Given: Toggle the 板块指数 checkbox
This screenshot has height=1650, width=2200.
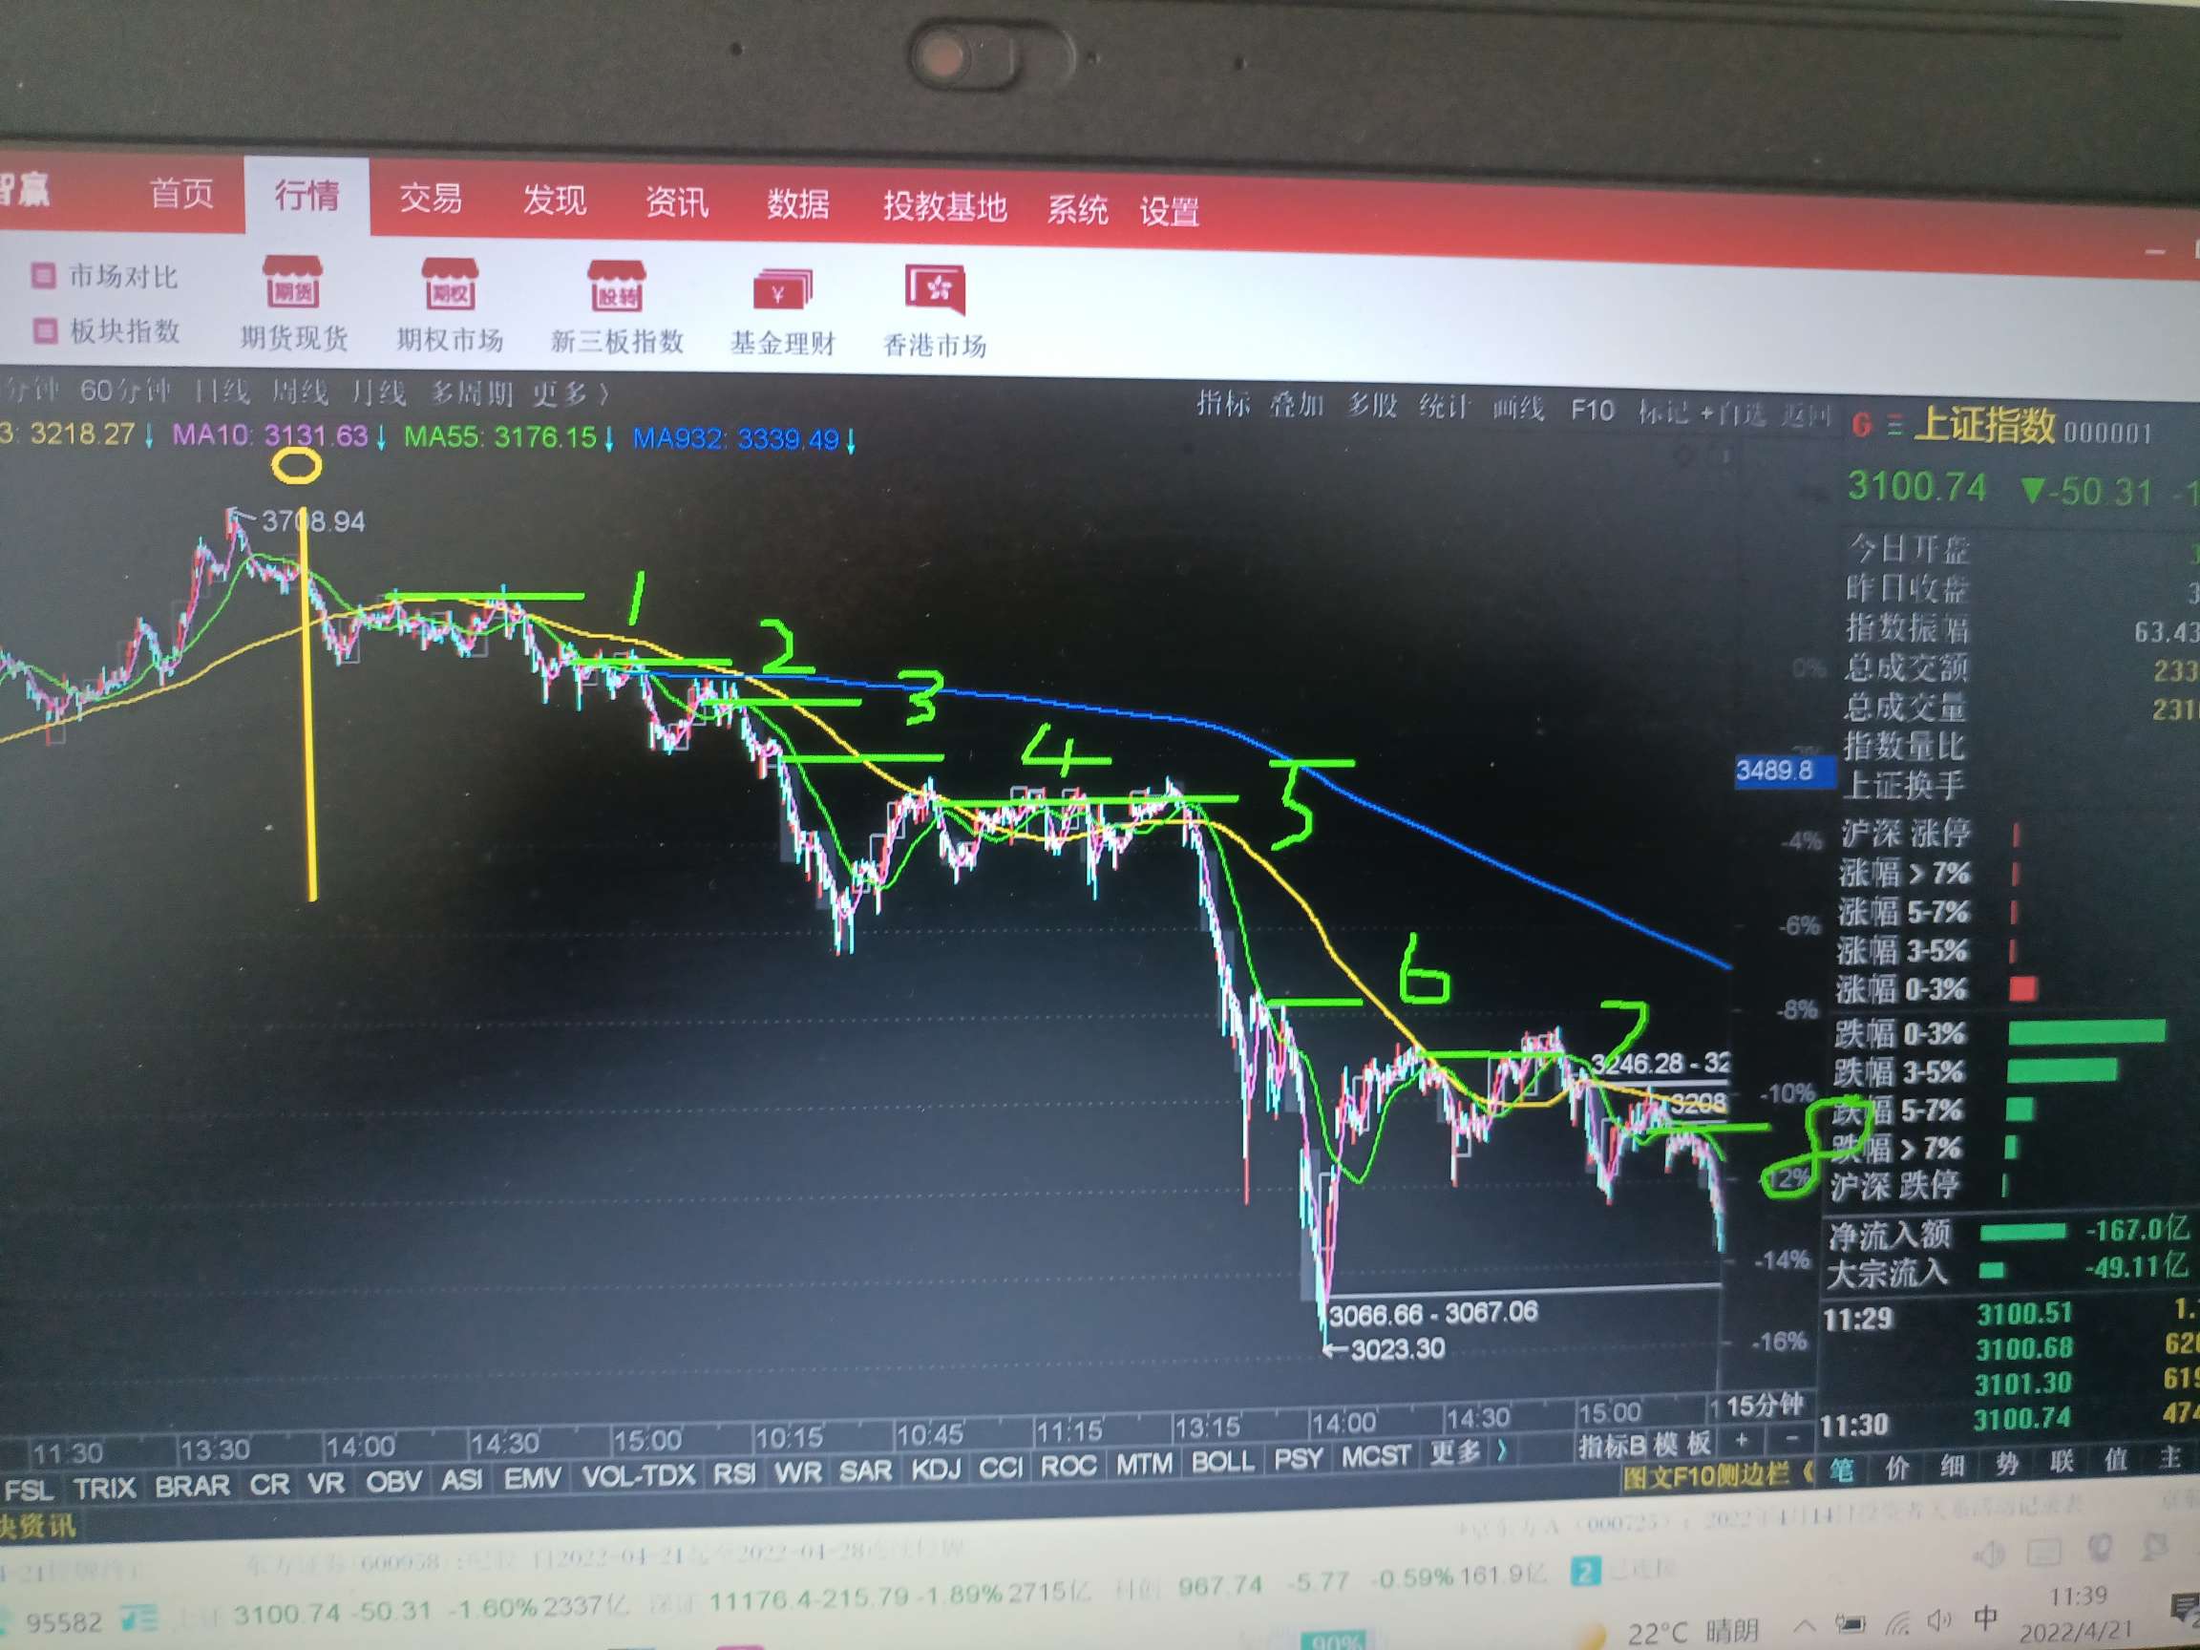Looking at the screenshot, I should tap(45, 329).
